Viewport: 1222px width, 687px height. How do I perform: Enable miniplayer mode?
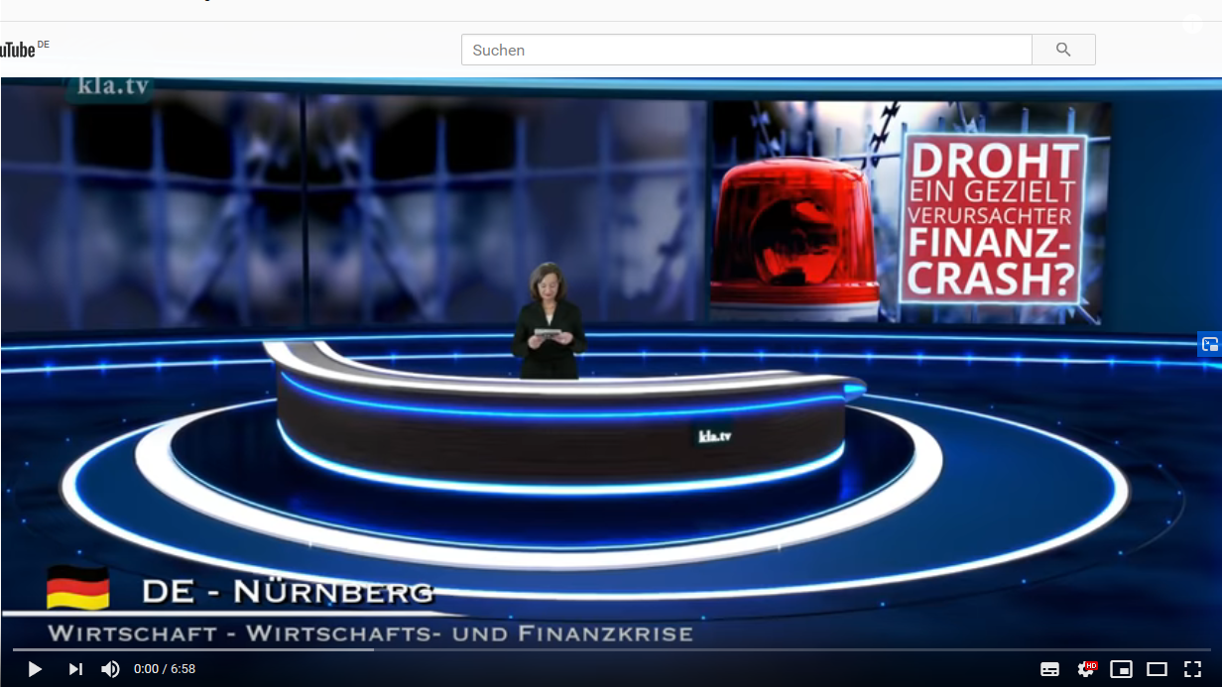point(1121,669)
